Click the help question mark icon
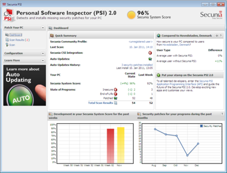This screenshot has width=227, height=173. (x=221, y=36)
